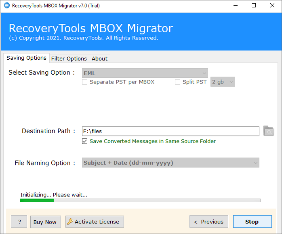Click the question mark help button
The image size is (282, 234).
(x=19, y=221)
